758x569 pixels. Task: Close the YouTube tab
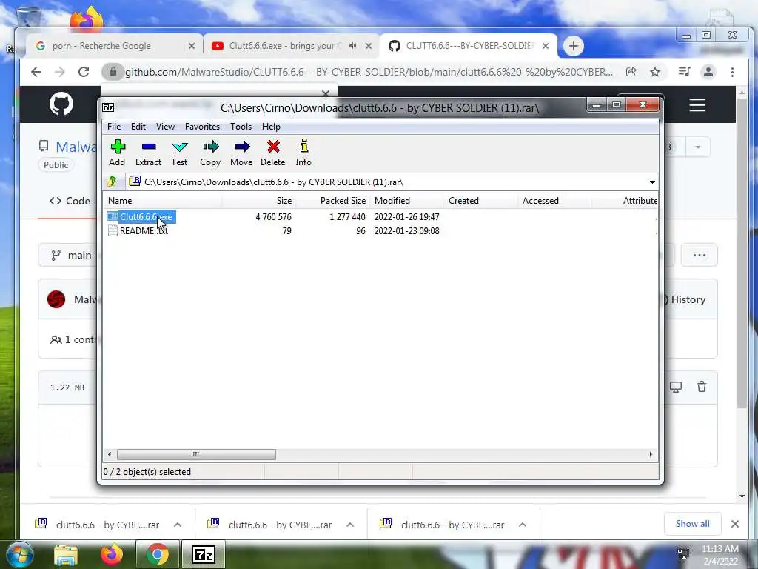click(x=369, y=46)
